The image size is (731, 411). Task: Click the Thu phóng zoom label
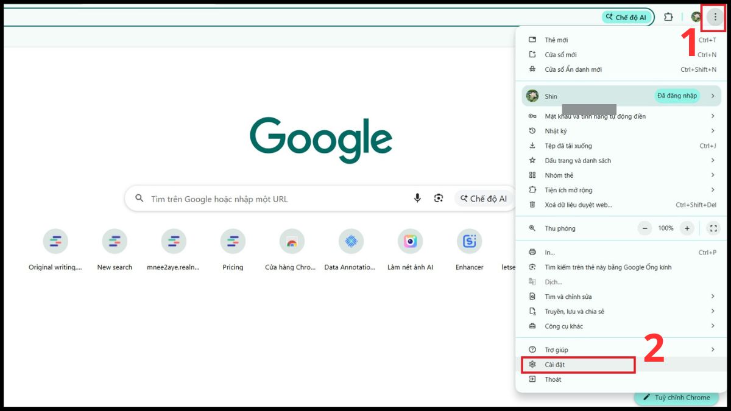(560, 228)
